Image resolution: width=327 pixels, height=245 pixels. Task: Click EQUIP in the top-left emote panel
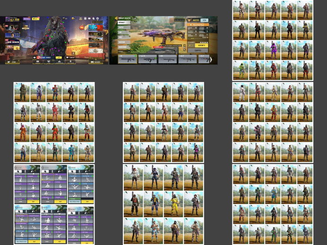[33, 202]
